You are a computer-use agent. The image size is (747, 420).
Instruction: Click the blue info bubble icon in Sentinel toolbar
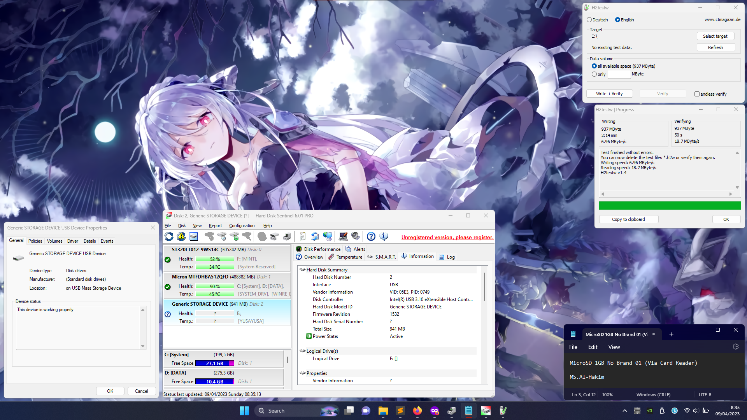(x=384, y=236)
